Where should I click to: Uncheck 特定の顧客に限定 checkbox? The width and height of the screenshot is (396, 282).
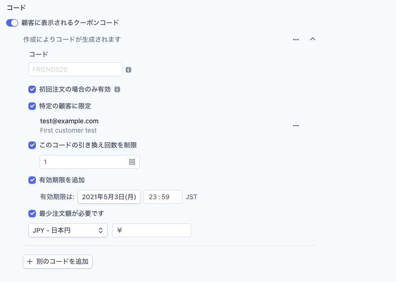tap(32, 106)
